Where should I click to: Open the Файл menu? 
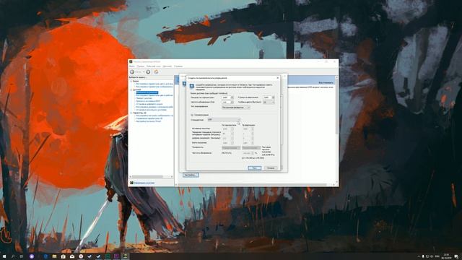point(131,66)
